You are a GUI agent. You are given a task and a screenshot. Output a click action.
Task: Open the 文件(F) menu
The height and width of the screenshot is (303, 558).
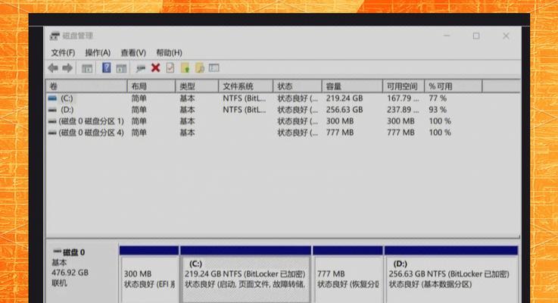[x=63, y=53]
